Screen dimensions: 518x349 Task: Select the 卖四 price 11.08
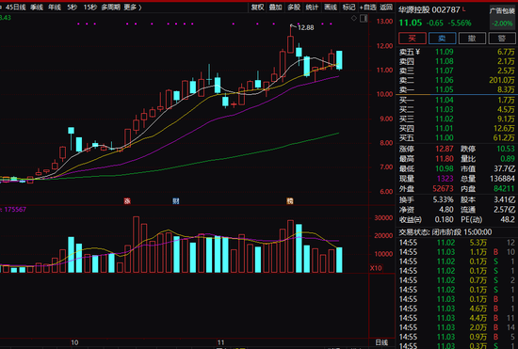tap(445, 61)
